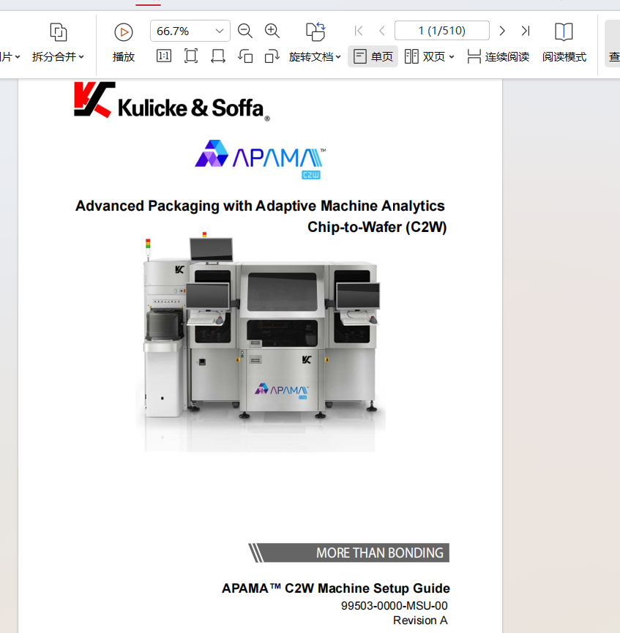Image resolution: width=620 pixels, height=633 pixels.
Task: Click the Kulicke & Soffa logo
Action: [172, 101]
